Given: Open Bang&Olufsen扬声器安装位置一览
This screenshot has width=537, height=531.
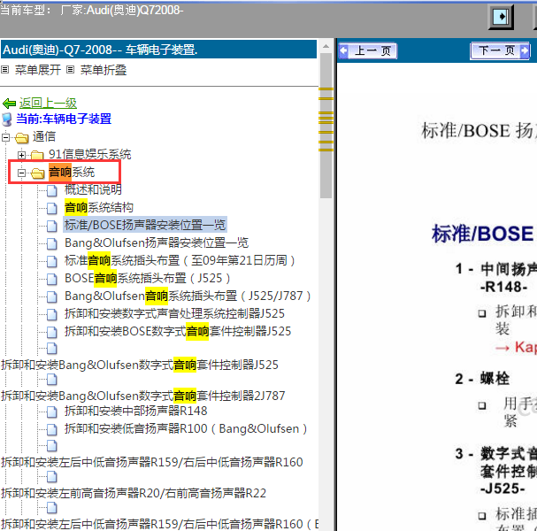Looking at the screenshot, I should click(x=157, y=242).
